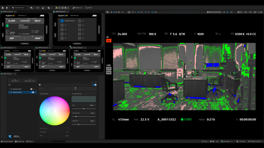Image resolution: width=264 pixels, height=148 pixels.
Task: Click EI 500 tile on middle small camera panel
Action: [43, 67]
